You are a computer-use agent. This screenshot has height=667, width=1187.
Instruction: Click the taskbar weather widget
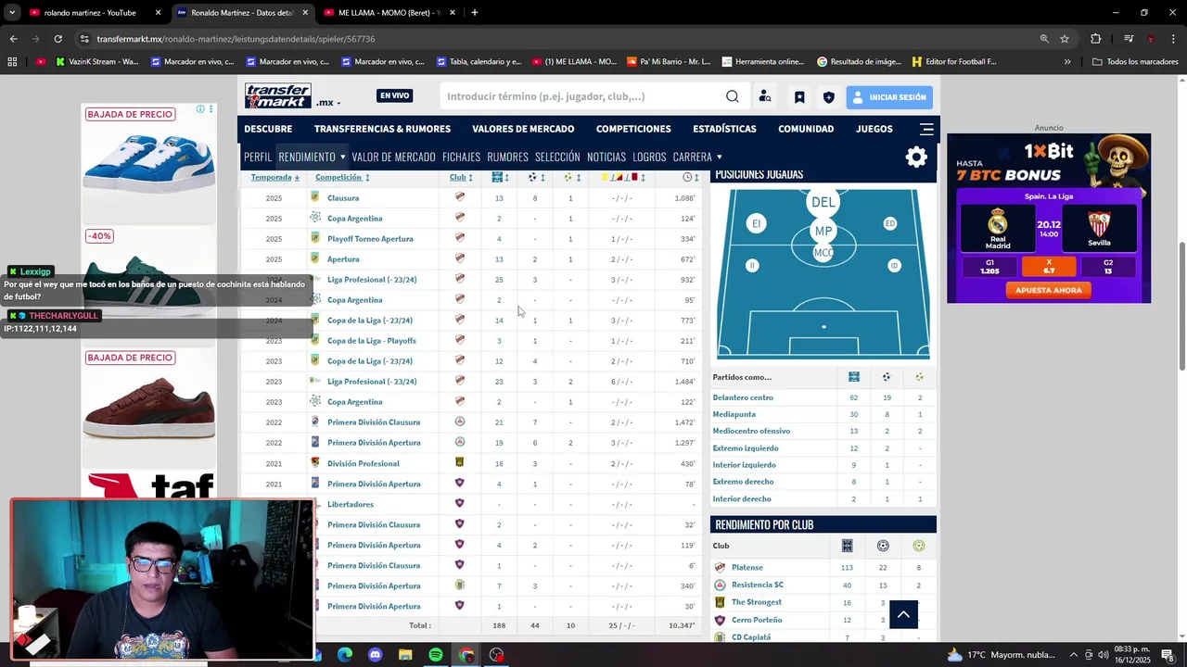[x=1002, y=655]
